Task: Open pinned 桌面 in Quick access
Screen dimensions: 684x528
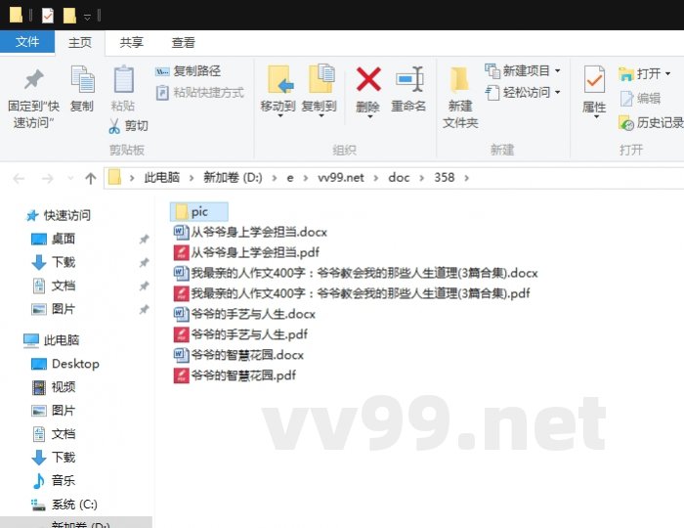Action: coord(64,239)
